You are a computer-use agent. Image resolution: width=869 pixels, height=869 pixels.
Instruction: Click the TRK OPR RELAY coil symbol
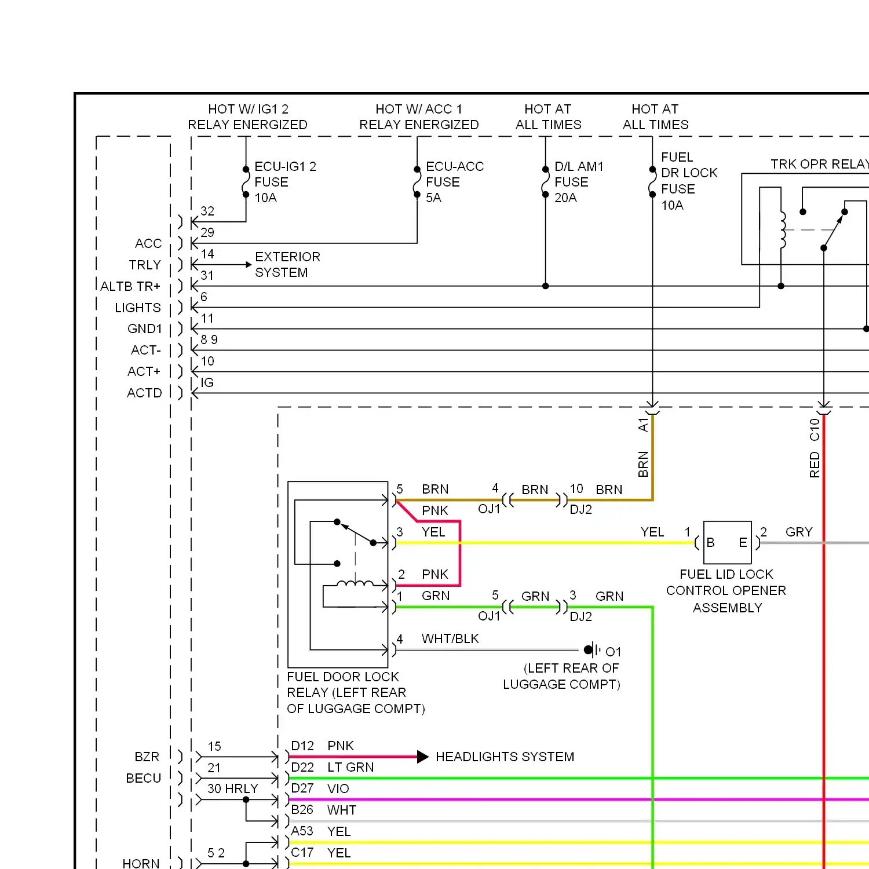783,230
